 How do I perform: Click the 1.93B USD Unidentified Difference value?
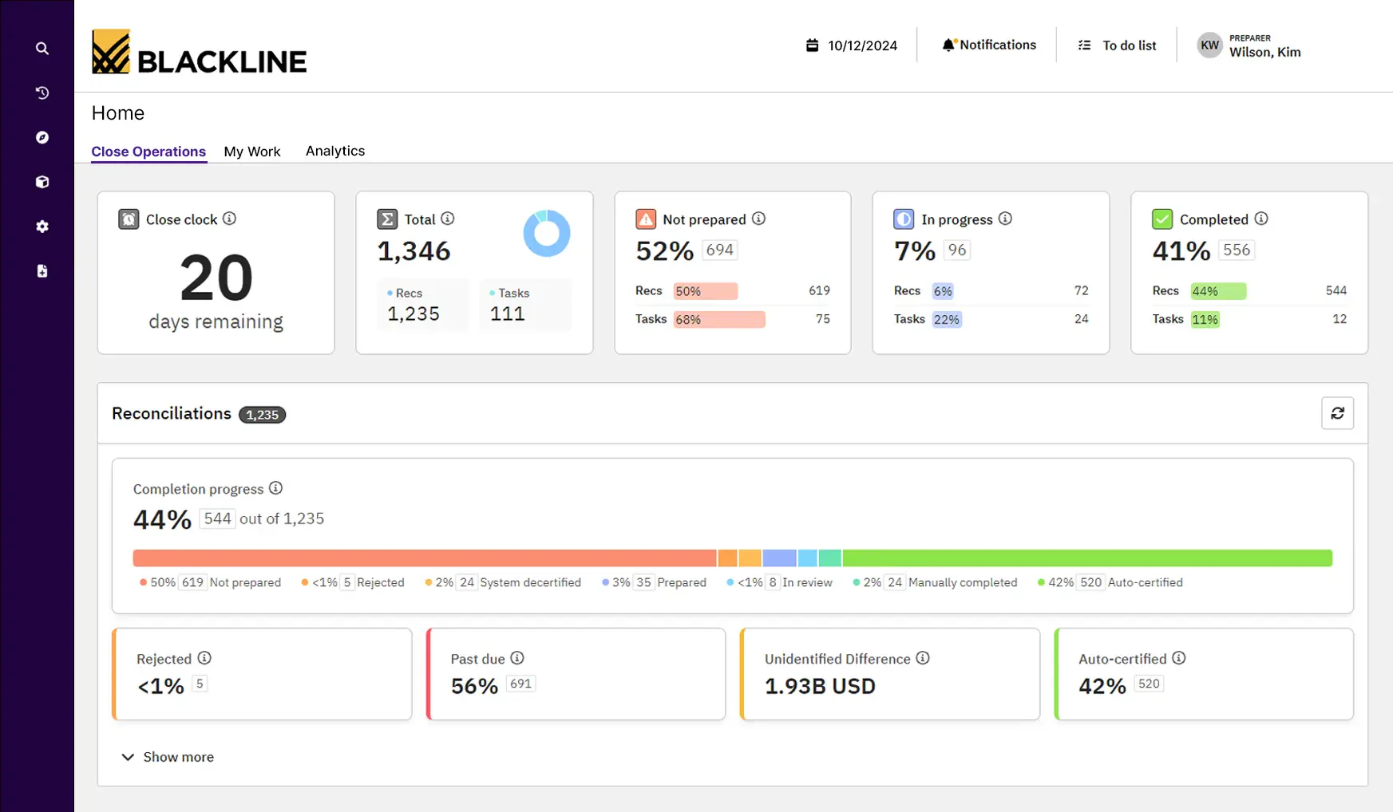820,686
